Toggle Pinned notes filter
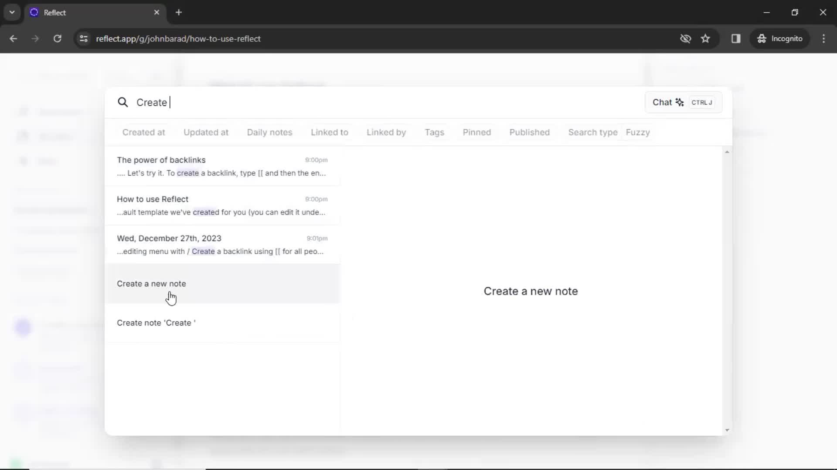Screen dimensions: 837x470 477,132
